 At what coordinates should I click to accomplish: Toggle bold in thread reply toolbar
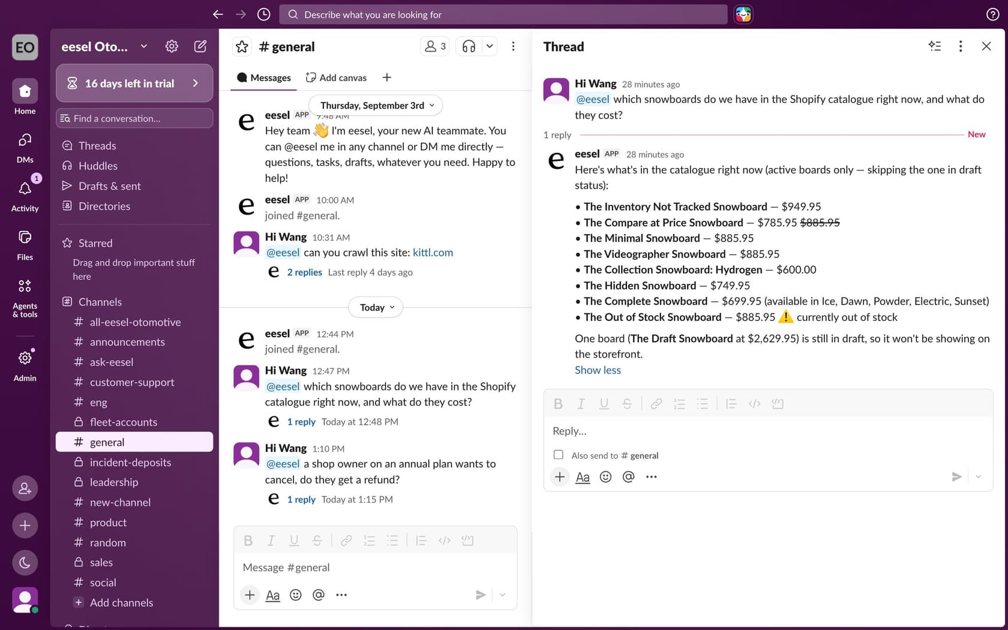(558, 404)
